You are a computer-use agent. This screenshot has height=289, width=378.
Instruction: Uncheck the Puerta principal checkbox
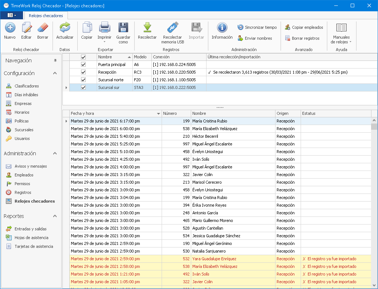pos(83,65)
